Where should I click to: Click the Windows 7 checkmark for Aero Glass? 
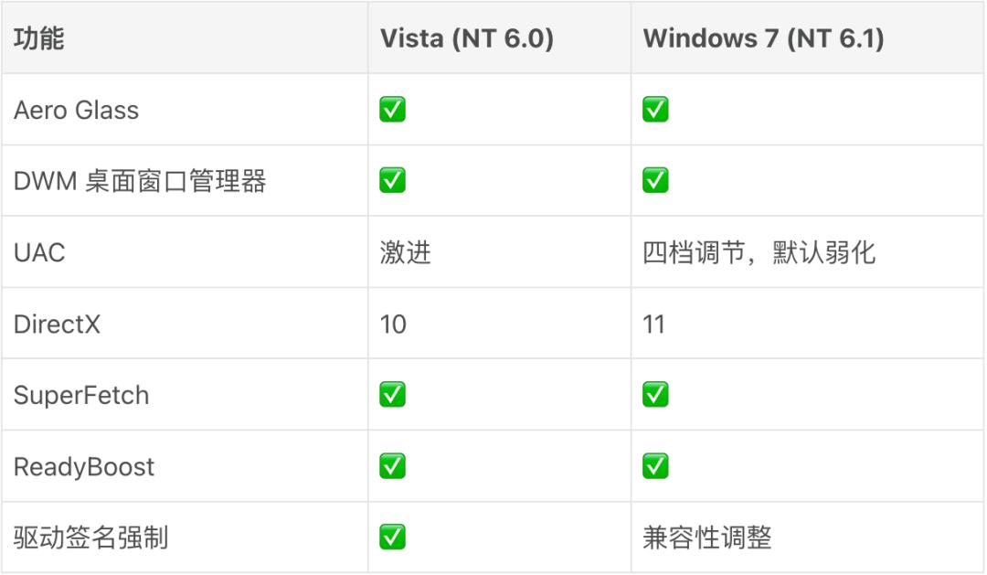coord(655,109)
